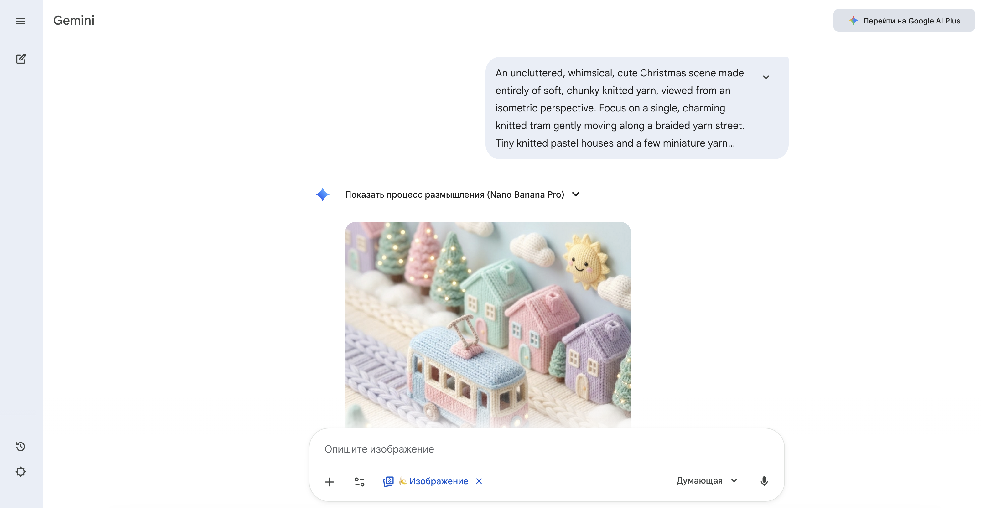Click Перейти на Google AI Plus button
This screenshot has width=981, height=508.
(904, 21)
